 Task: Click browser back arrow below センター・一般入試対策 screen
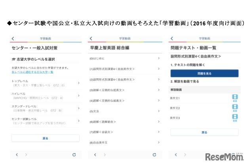click(x=17, y=155)
